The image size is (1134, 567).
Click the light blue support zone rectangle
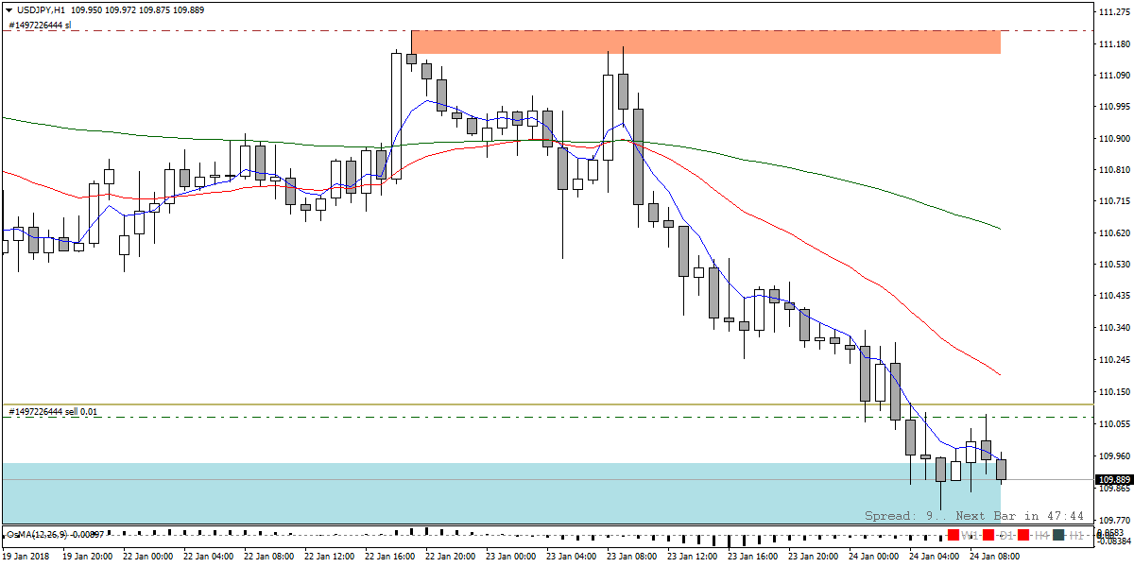point(501,491)
